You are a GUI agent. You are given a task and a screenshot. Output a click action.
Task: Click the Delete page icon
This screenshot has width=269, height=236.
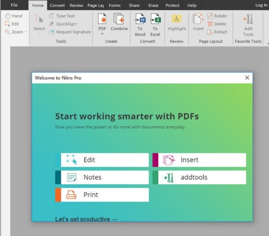[217, 24]
